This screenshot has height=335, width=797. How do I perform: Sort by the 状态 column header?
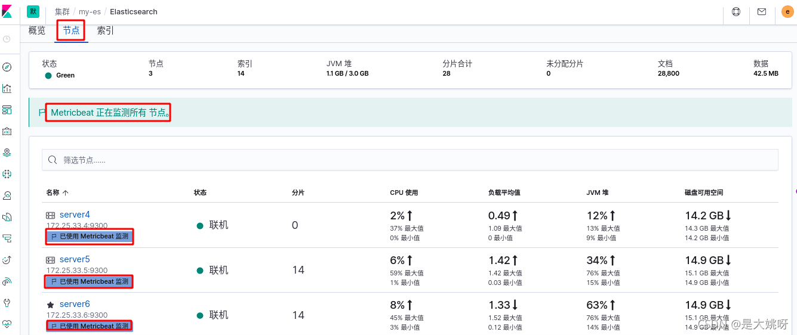click(200, 193)
